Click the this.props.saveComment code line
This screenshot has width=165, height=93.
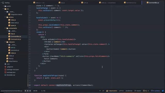pyautogui.click(x=59, y=25)
